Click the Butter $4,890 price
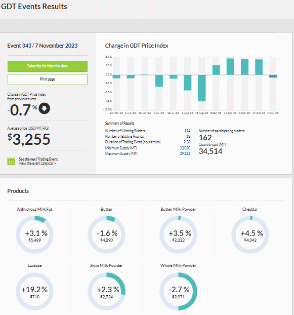Image resolution: width=294 pixels, height=315 pixels. point(107,240)
